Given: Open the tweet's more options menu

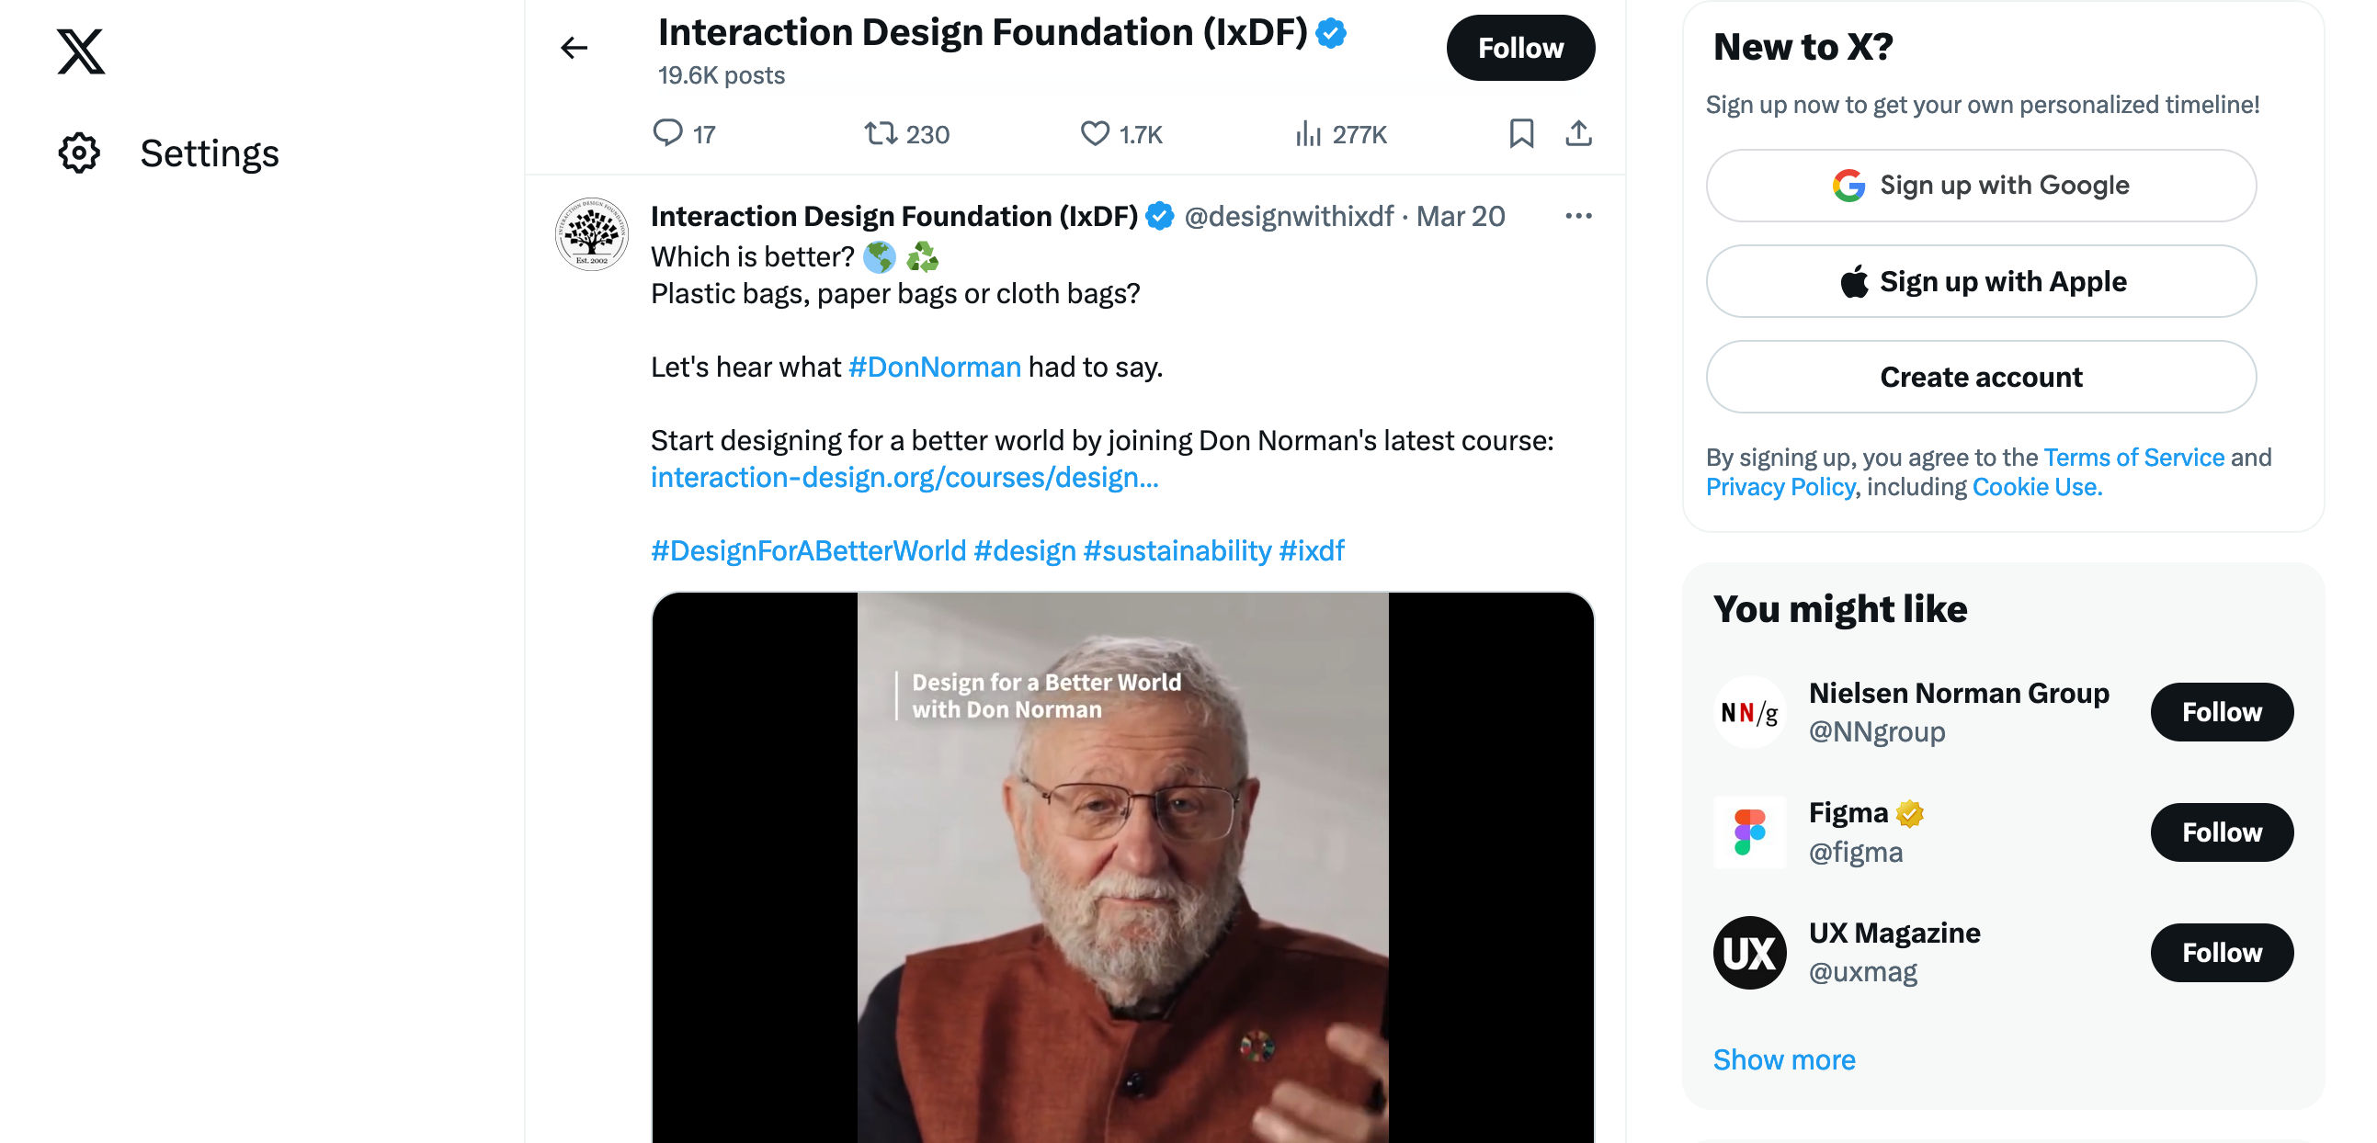Looking at the screenshot, I should (1579, 215).
